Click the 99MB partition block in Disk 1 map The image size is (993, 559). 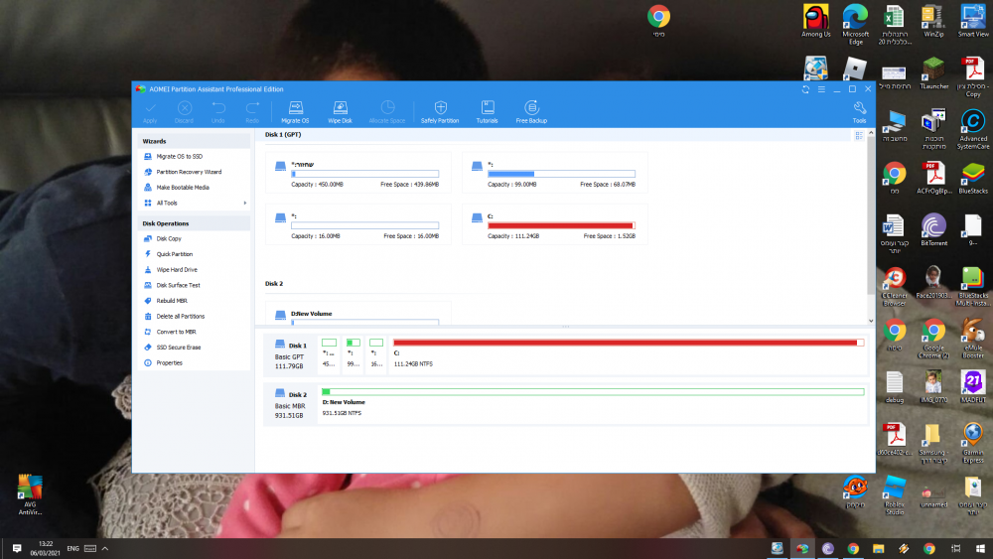(x=354, y=353)
